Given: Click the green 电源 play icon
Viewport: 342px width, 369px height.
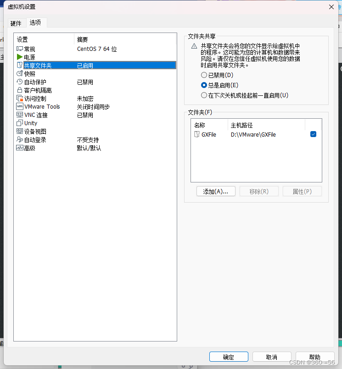Looking at the screenshot, I should [20, 57].
